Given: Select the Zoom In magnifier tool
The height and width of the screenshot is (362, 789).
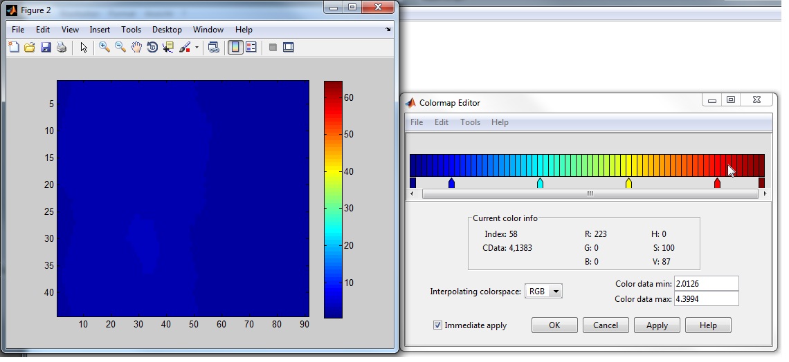Looking at the screenshot, I should click(105, 48).
